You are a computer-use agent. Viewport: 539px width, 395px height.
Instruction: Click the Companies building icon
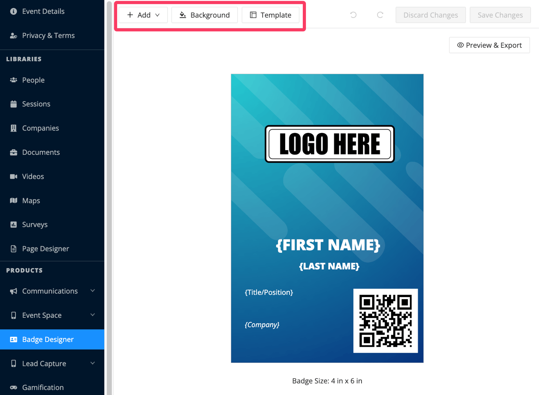tap(14, 128)
